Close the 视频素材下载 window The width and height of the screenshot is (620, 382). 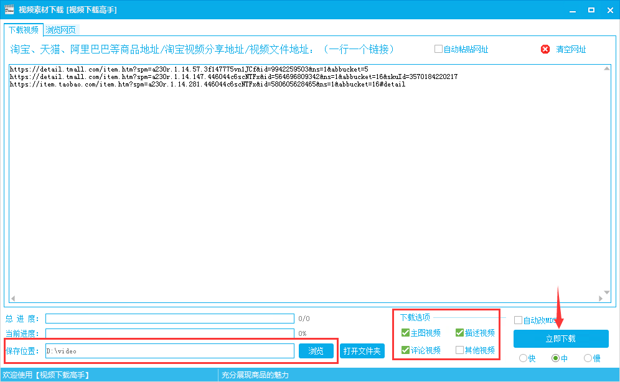click(610, 11)
